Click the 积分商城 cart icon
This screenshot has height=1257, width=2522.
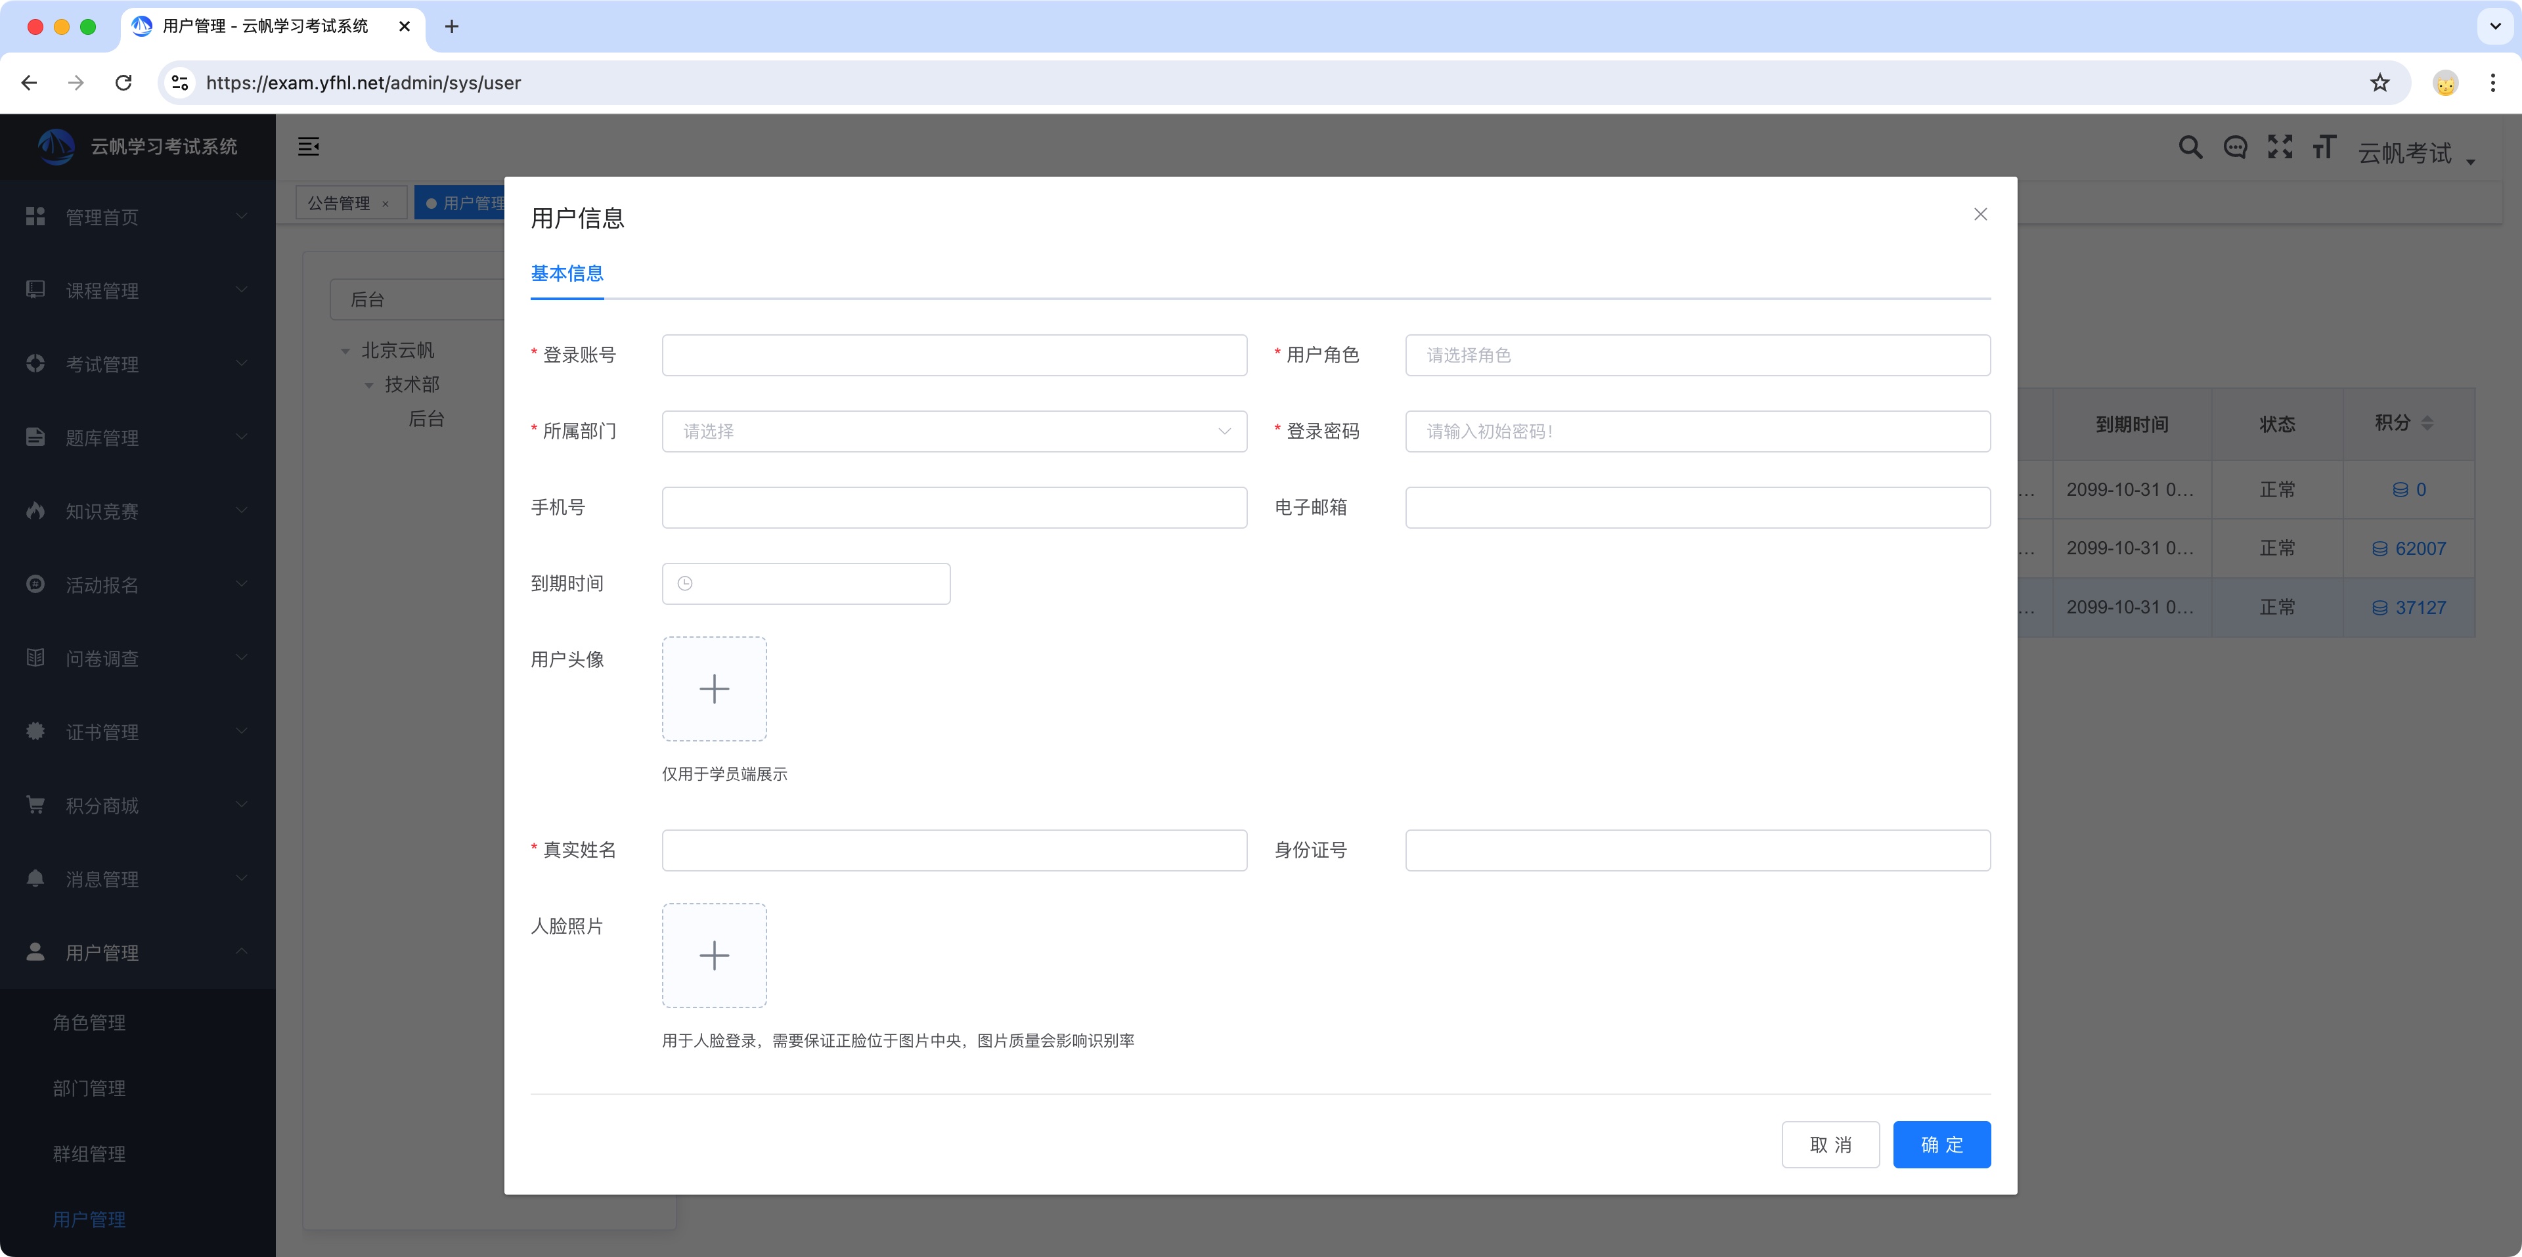pyautogui.click(x=35, y=804)
